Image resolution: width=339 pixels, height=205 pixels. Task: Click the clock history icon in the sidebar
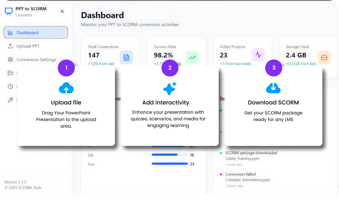tap(10, 86)
